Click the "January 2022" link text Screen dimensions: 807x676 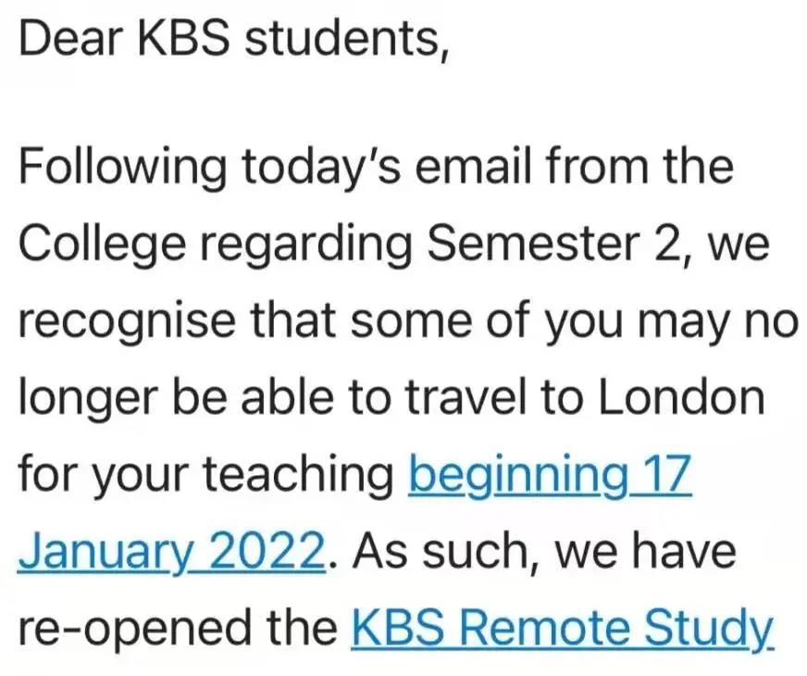(x=170, y=553)
